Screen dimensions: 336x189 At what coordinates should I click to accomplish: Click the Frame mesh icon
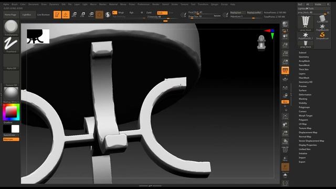[285, 117]
